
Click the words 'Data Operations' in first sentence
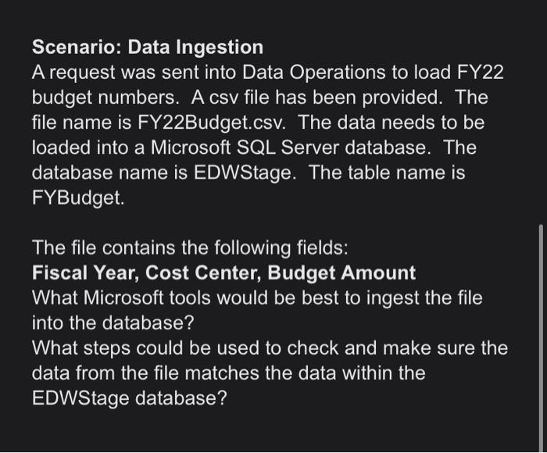click(314, 73)
